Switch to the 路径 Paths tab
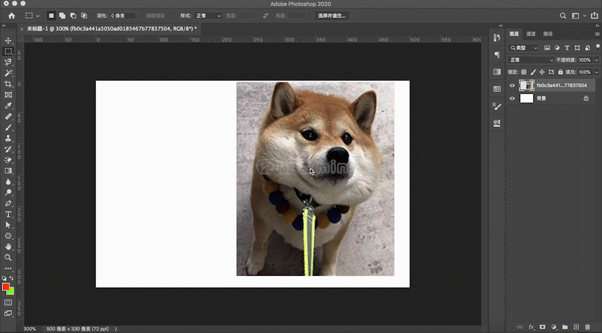The image size is (602, 333). (x=548, y=34)
